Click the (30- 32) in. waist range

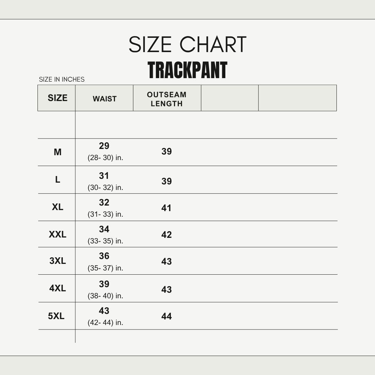[106, 187]
